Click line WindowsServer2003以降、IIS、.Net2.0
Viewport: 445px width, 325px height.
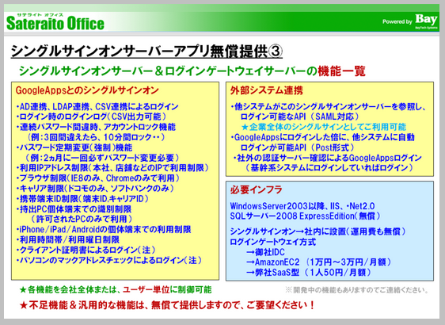302,206
